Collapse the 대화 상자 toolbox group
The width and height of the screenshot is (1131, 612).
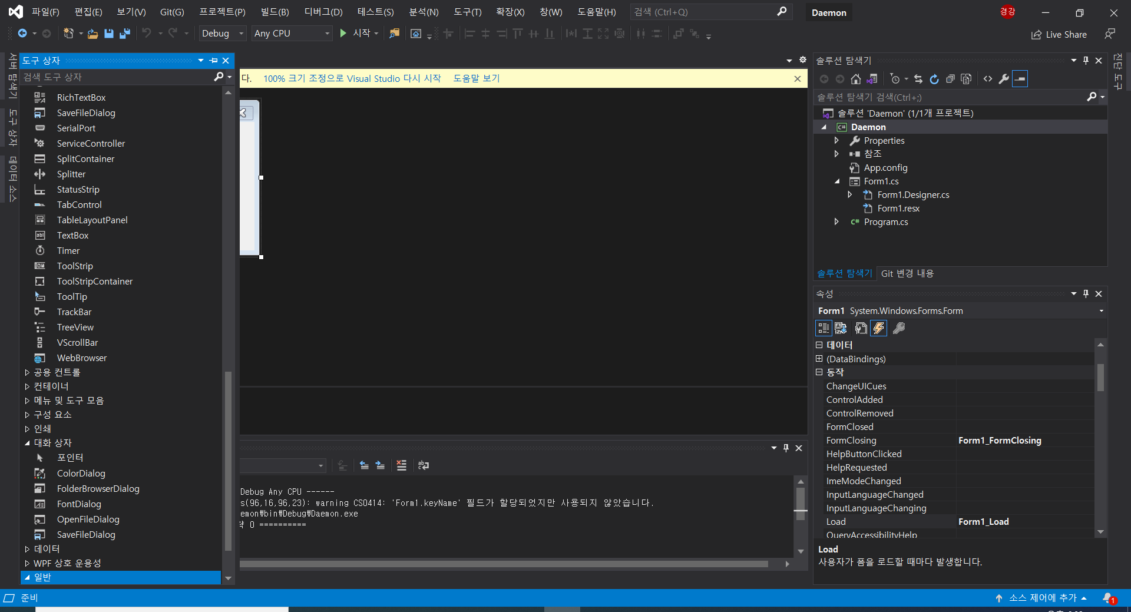click(27, 443)
